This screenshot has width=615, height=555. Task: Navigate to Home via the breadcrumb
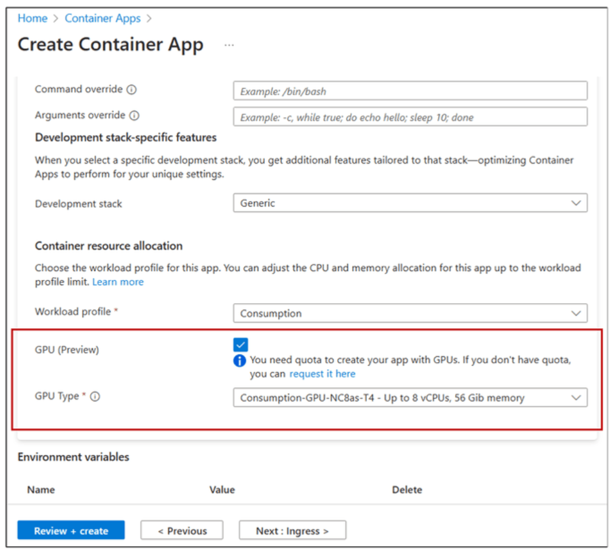pyautogui.click(x=32, y=18)
